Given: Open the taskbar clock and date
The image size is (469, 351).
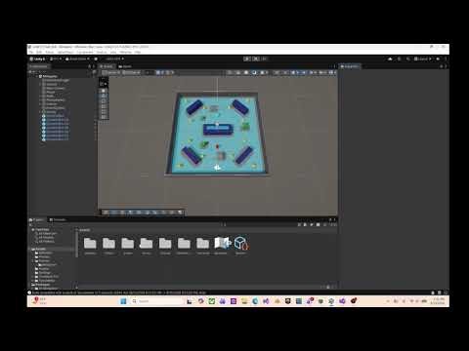Looking at the screenshot, I should point(439,301).
